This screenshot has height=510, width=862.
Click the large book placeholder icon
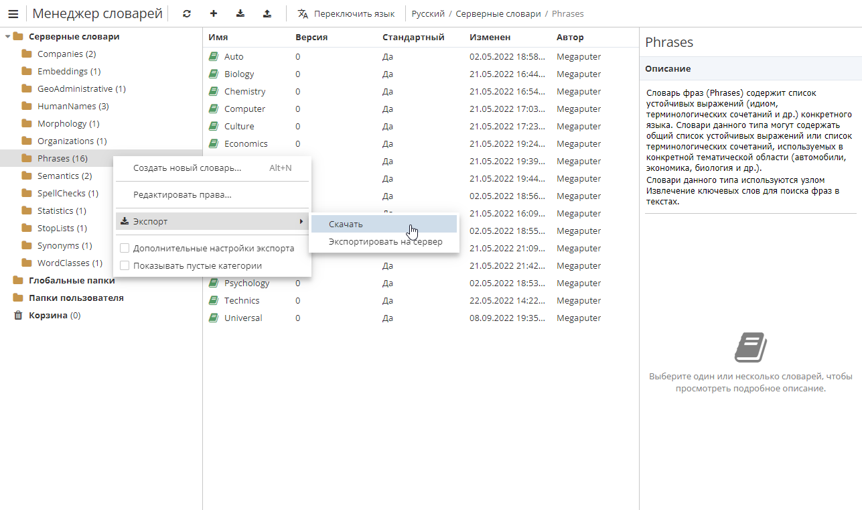(751, 348)
